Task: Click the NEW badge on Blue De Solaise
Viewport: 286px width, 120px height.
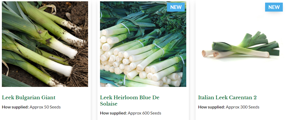Action: [176, 7]
